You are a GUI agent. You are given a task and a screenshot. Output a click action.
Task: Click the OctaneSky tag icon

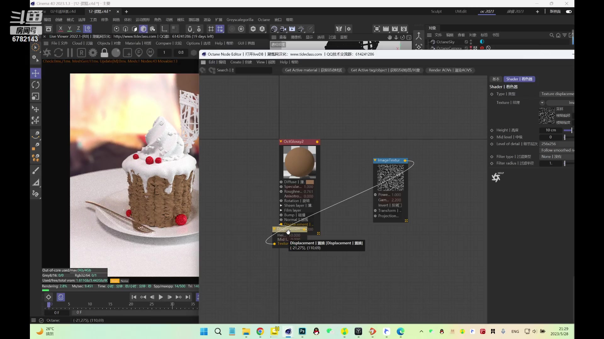[482, 42]
